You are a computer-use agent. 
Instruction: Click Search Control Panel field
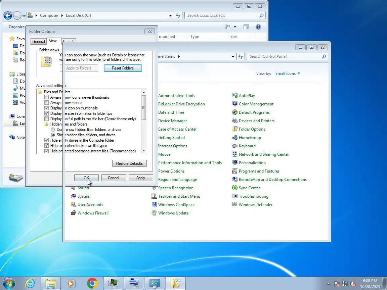(288, 56)
